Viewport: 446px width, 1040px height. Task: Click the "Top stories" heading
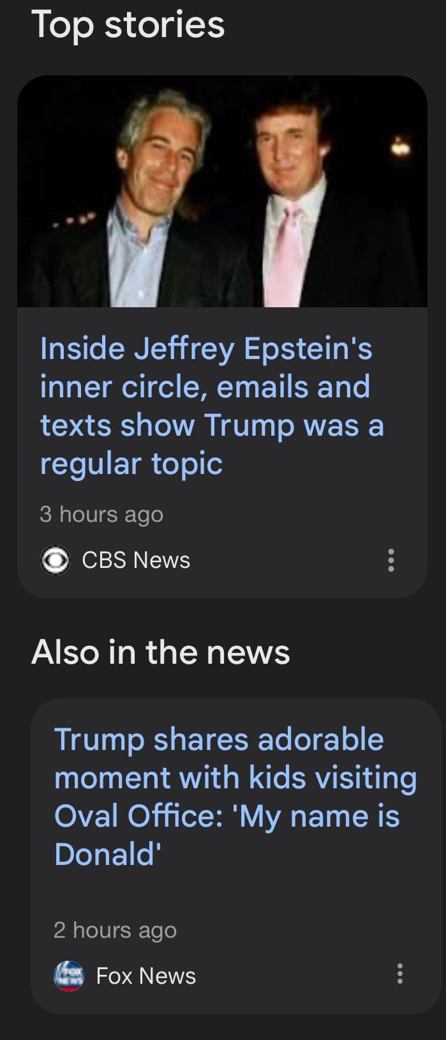point(128,24)
